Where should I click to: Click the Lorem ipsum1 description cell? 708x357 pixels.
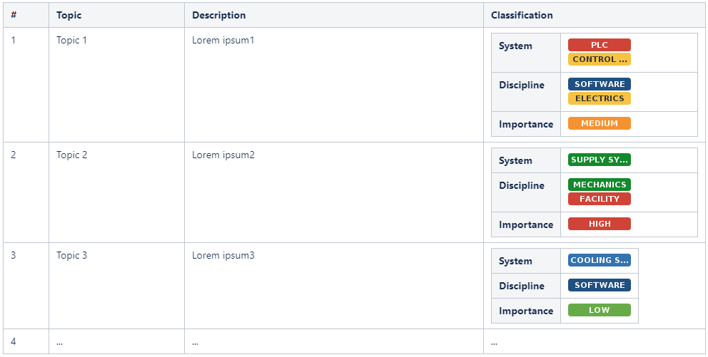223,40
